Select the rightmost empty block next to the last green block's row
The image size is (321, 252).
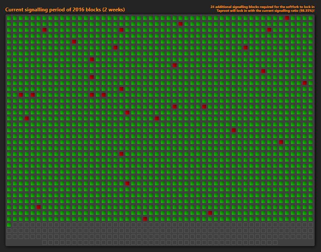(310, 225)
